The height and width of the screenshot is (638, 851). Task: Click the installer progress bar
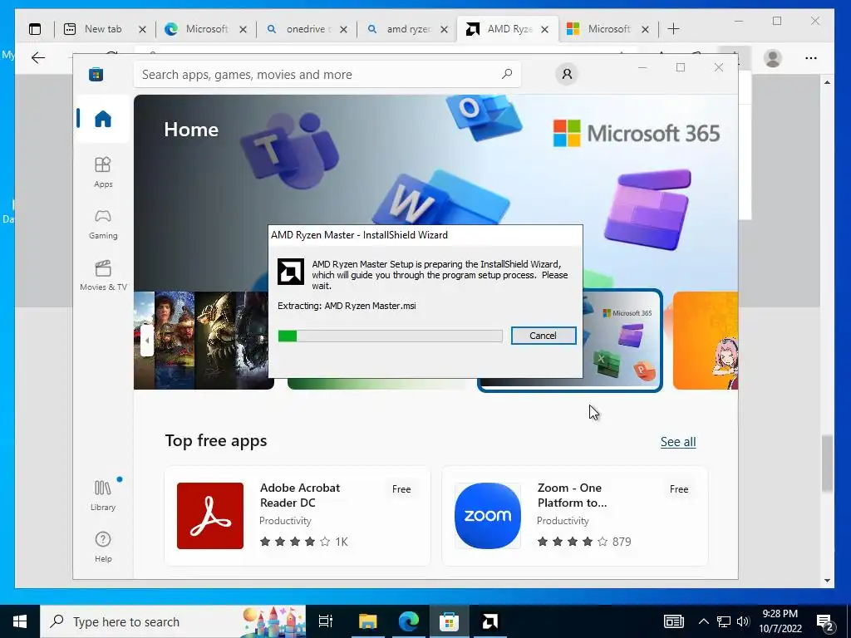click(390, 336)
